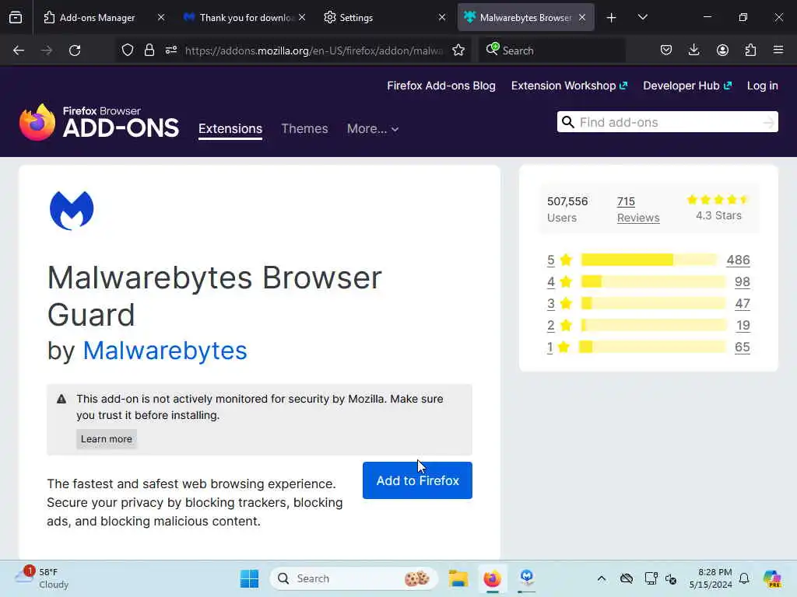Image resolution: width=797 pixels, height=597 pixels.
Task: Save page to Pocket
Action: [x=666, y=51]
